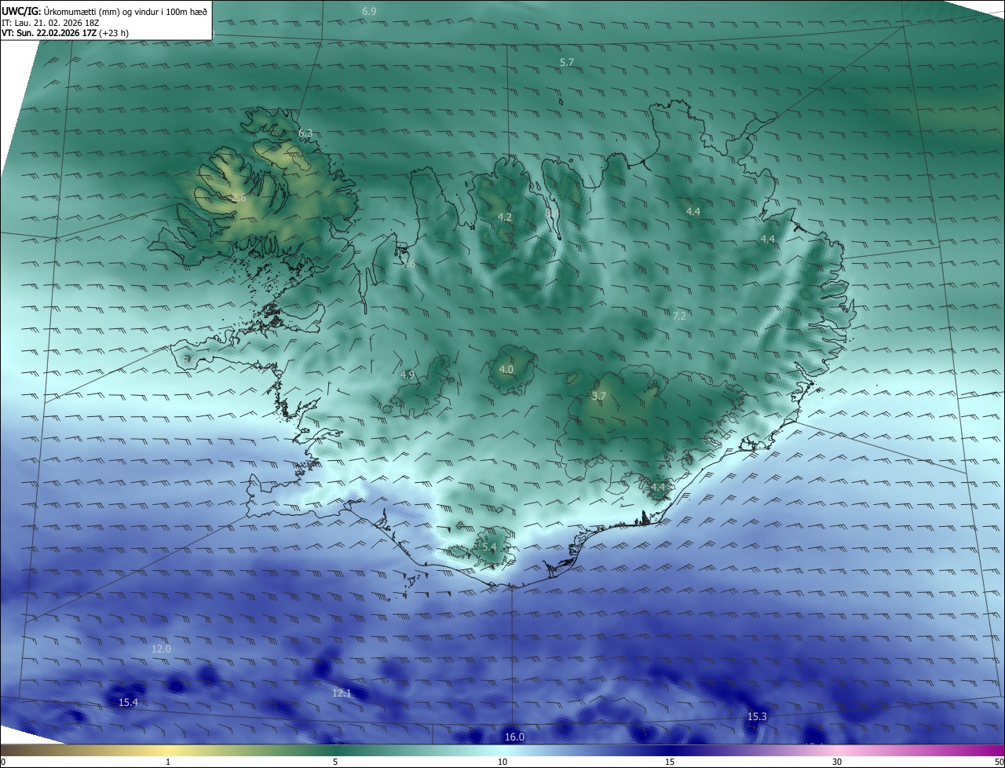The image size is (1005, 768).
Task: Click the 6.9 value on the map
Action: point(369,12)
